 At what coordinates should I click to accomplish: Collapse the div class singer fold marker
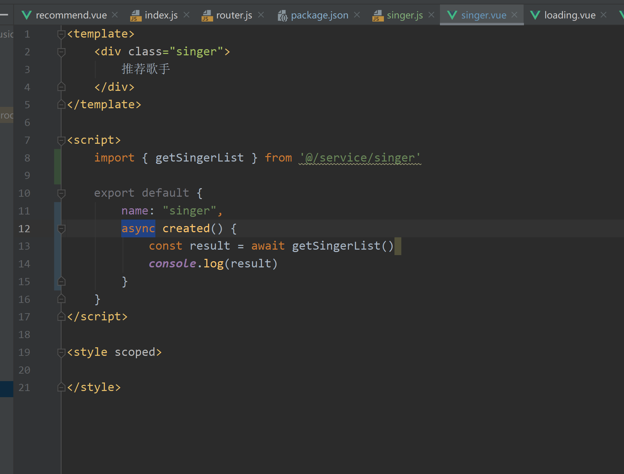[x=61, y=52]
